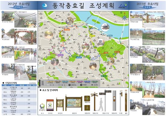Click the 사업추진계획 table heading
The width and height of the screenshot is (166, 117).
[x=11, y=83]
